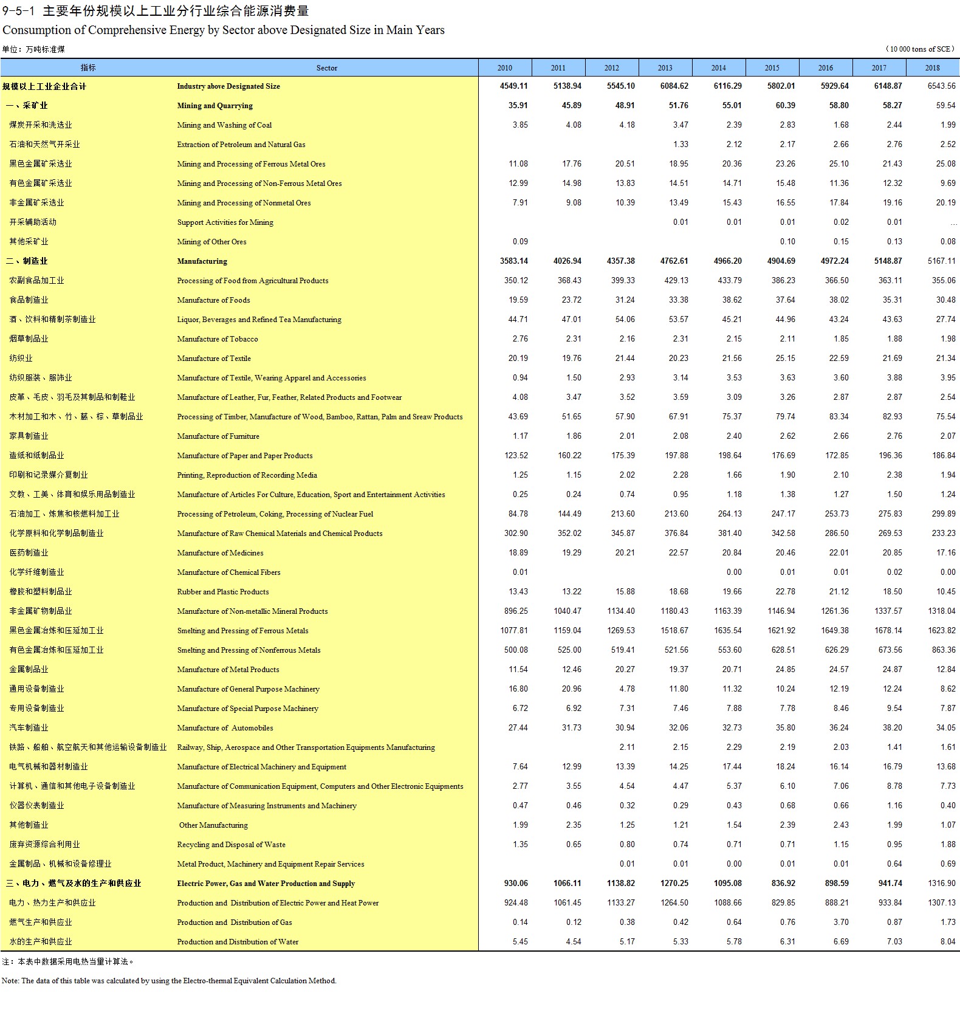Image resolution: width=960 pixels, height=1010 pixels.
Task: Click 'Production and Distribution of Gas' label
Action: (235, 922)
